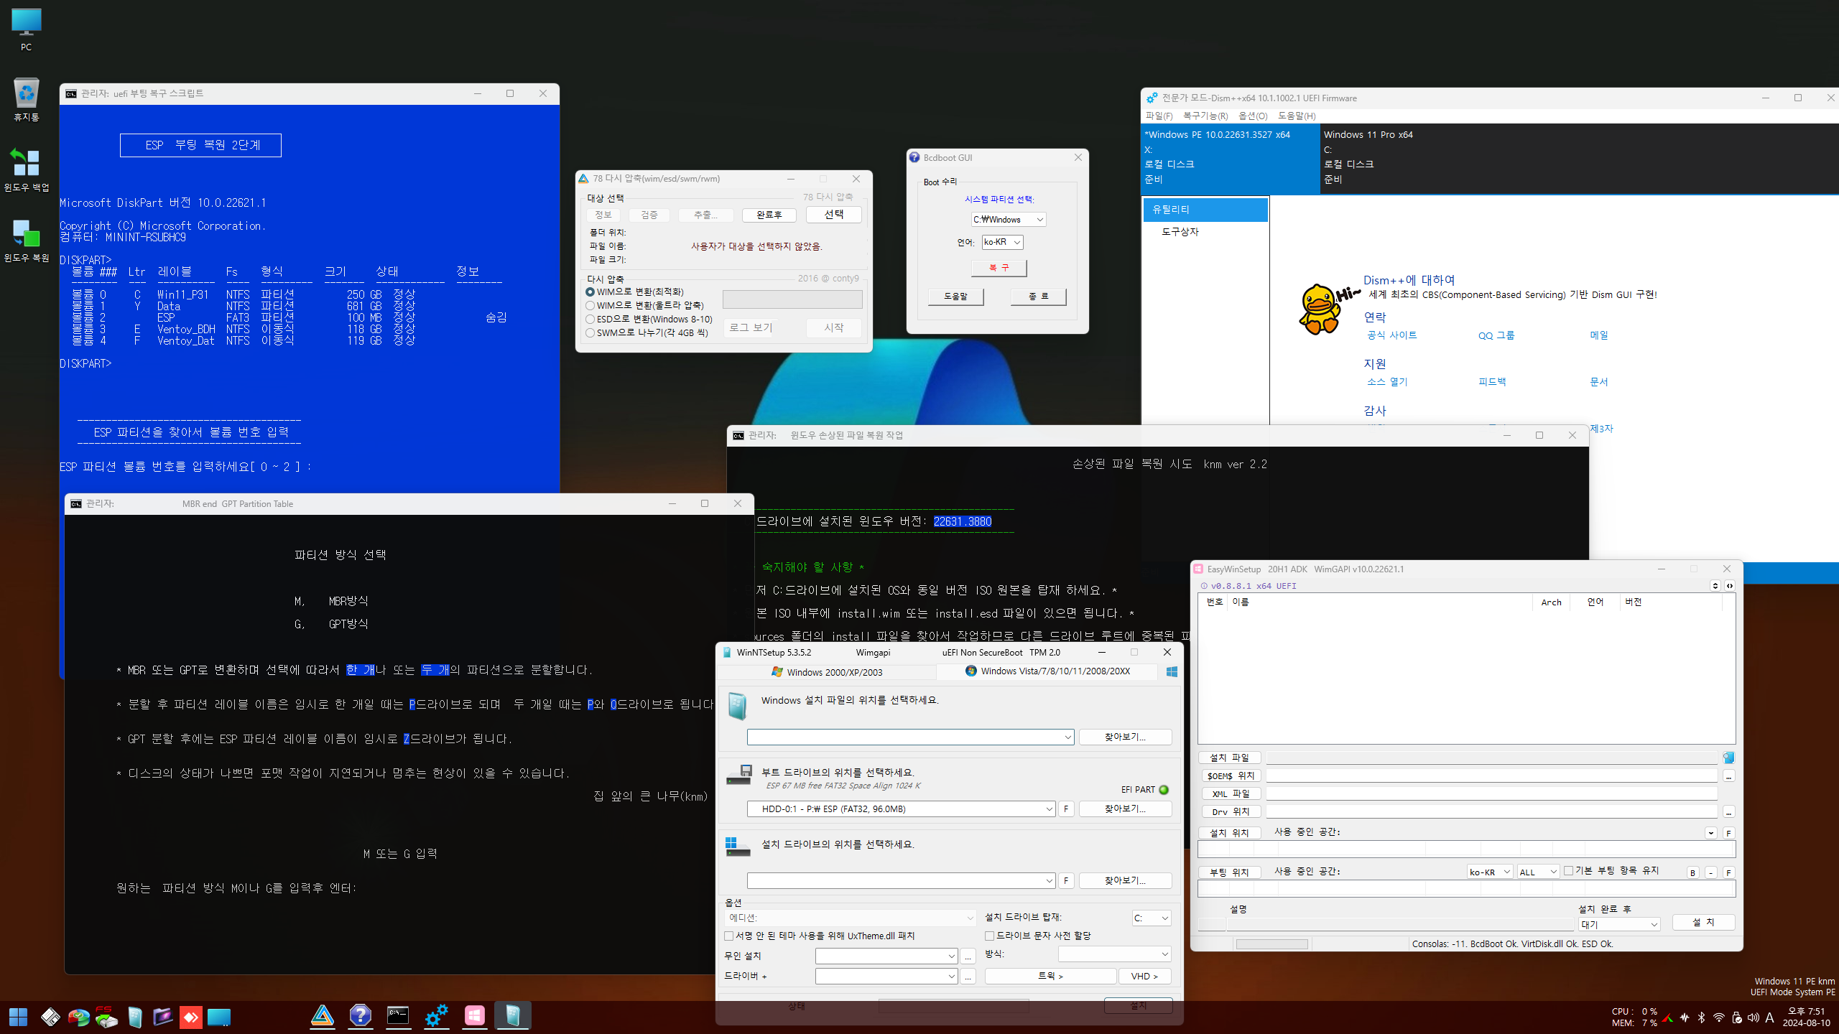Click 로그 보기 button in 78 recompress

tap(750, 327)
